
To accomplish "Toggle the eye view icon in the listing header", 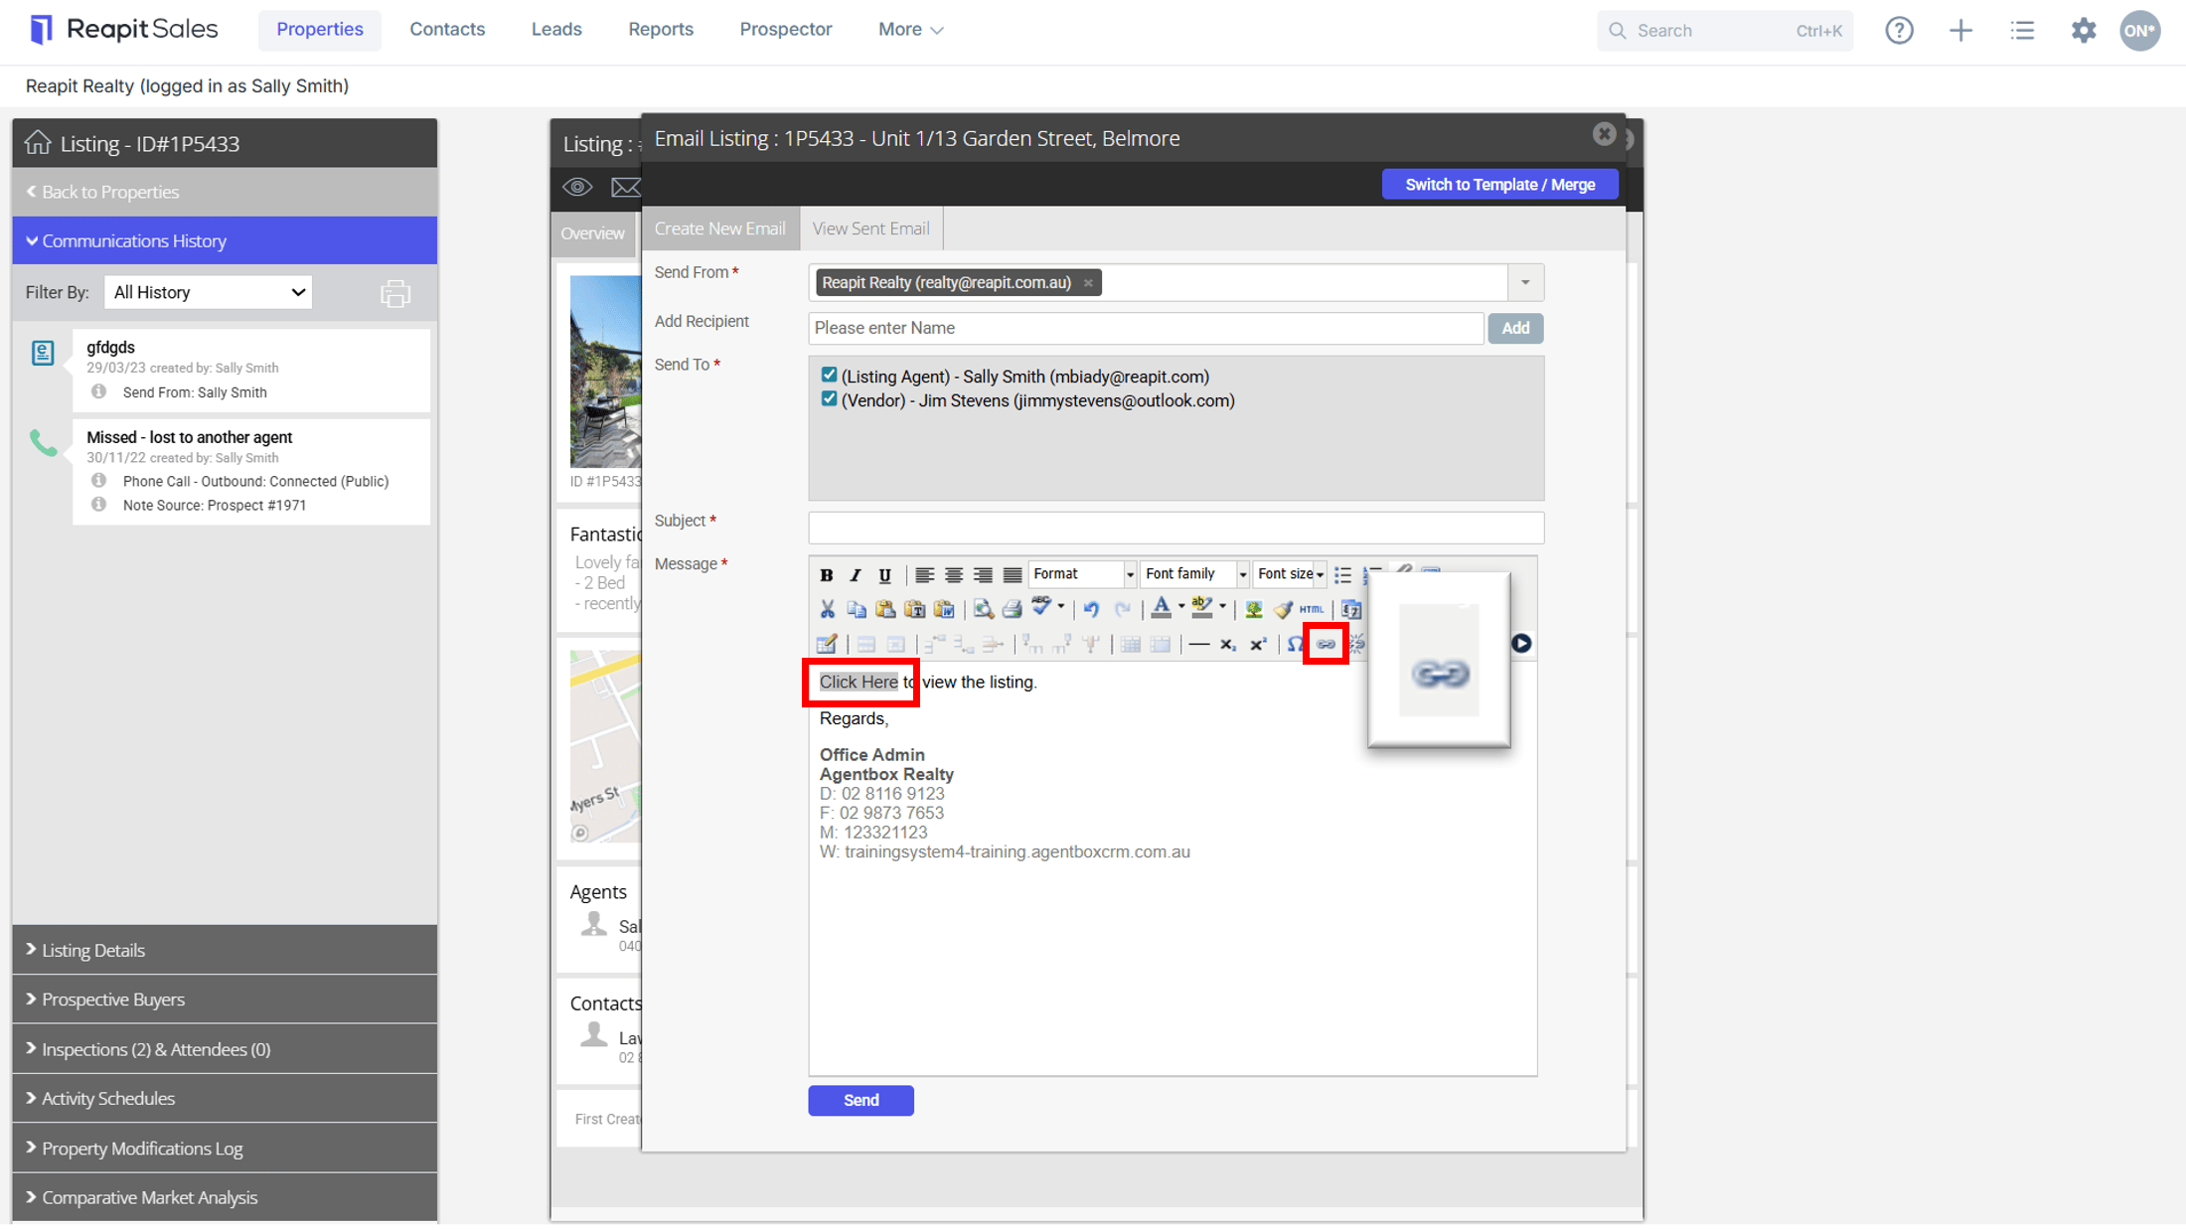I will click(577, 187).
